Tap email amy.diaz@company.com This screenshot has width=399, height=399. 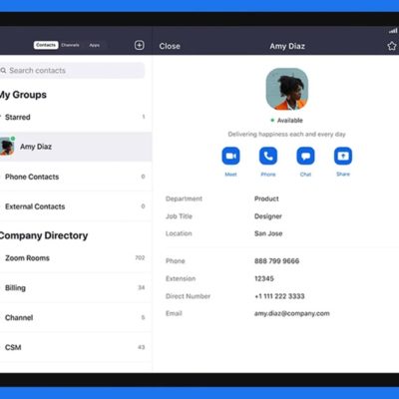pyautogui.click(x=292, y=313)
